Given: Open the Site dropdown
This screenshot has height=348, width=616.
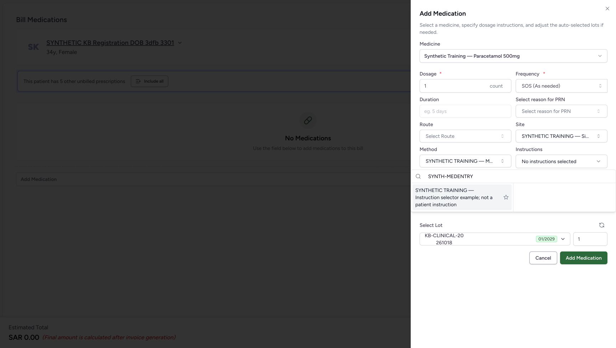Looking at the screenshot, I should coord(561,136).
